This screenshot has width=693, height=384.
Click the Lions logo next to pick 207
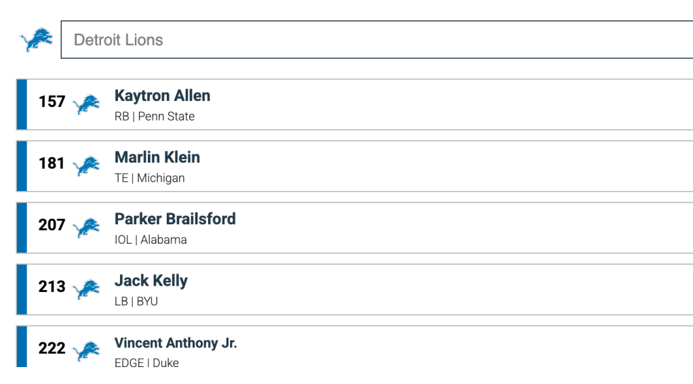(x=86, y=227)
